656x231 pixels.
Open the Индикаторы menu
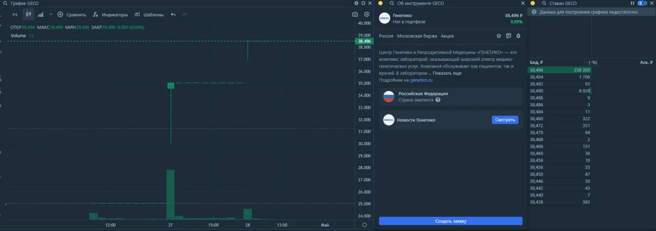click(110, 15)
